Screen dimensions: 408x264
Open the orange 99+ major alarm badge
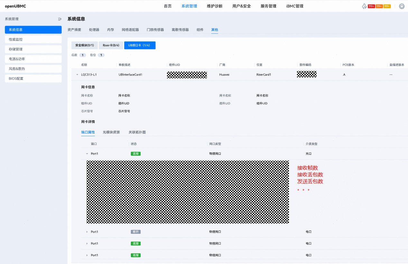[379, 6]
